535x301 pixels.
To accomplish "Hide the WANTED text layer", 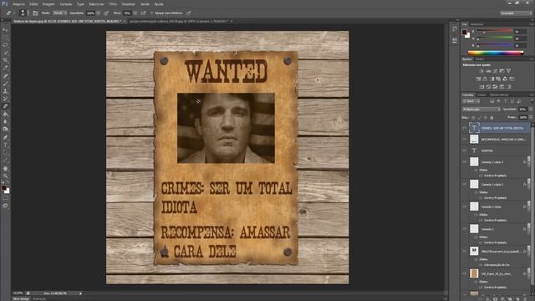I will point(465,150).
